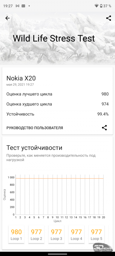Select the Loop 2 score card
The width and height of the screenshot is (115, 256).
(x=36, y=234)
